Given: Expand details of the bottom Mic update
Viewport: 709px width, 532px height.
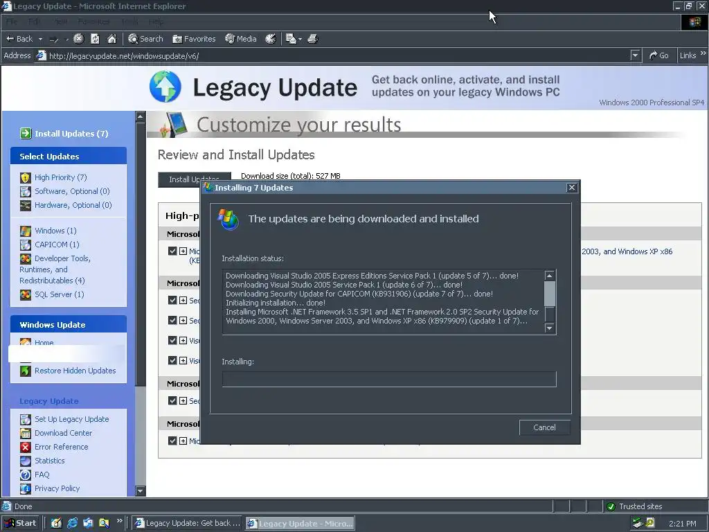Looking at the screenshot, I should (x=183, y=441).
